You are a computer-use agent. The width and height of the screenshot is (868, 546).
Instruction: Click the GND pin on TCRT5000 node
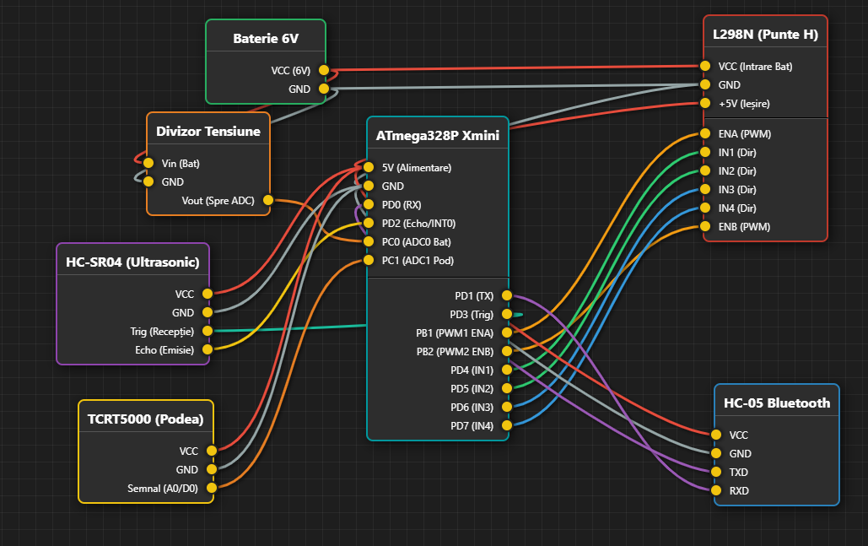212,469
